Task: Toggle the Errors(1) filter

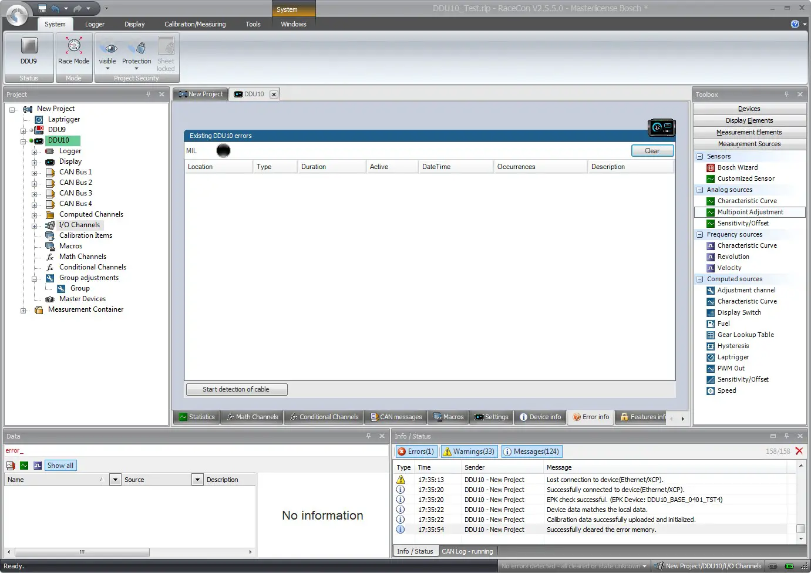Action: pyautogui.click(x=416, y=451)
